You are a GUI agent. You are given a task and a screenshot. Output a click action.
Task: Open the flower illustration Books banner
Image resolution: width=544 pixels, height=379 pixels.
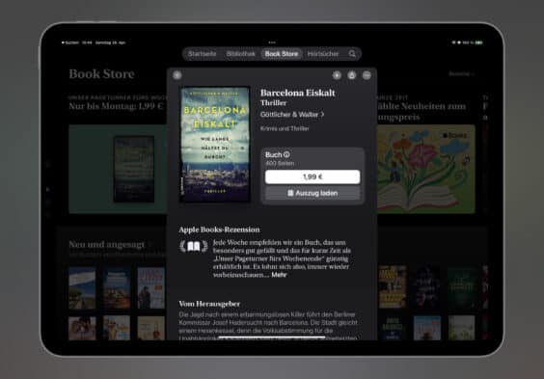click(x=426, y=169)
